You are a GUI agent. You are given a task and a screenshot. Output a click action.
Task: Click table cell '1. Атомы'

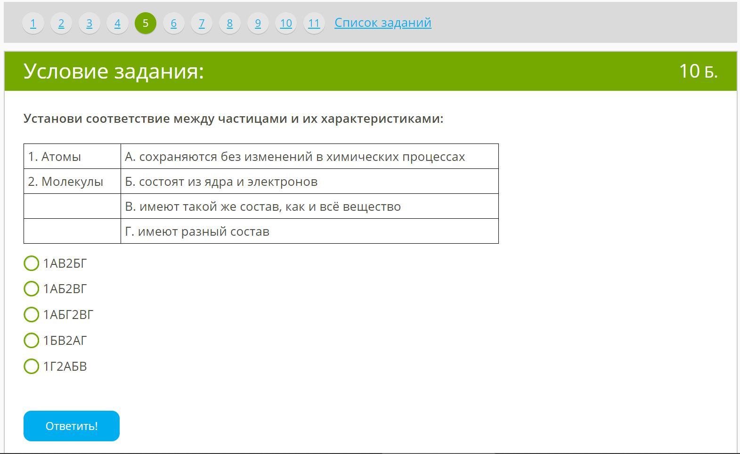point(72,156)
